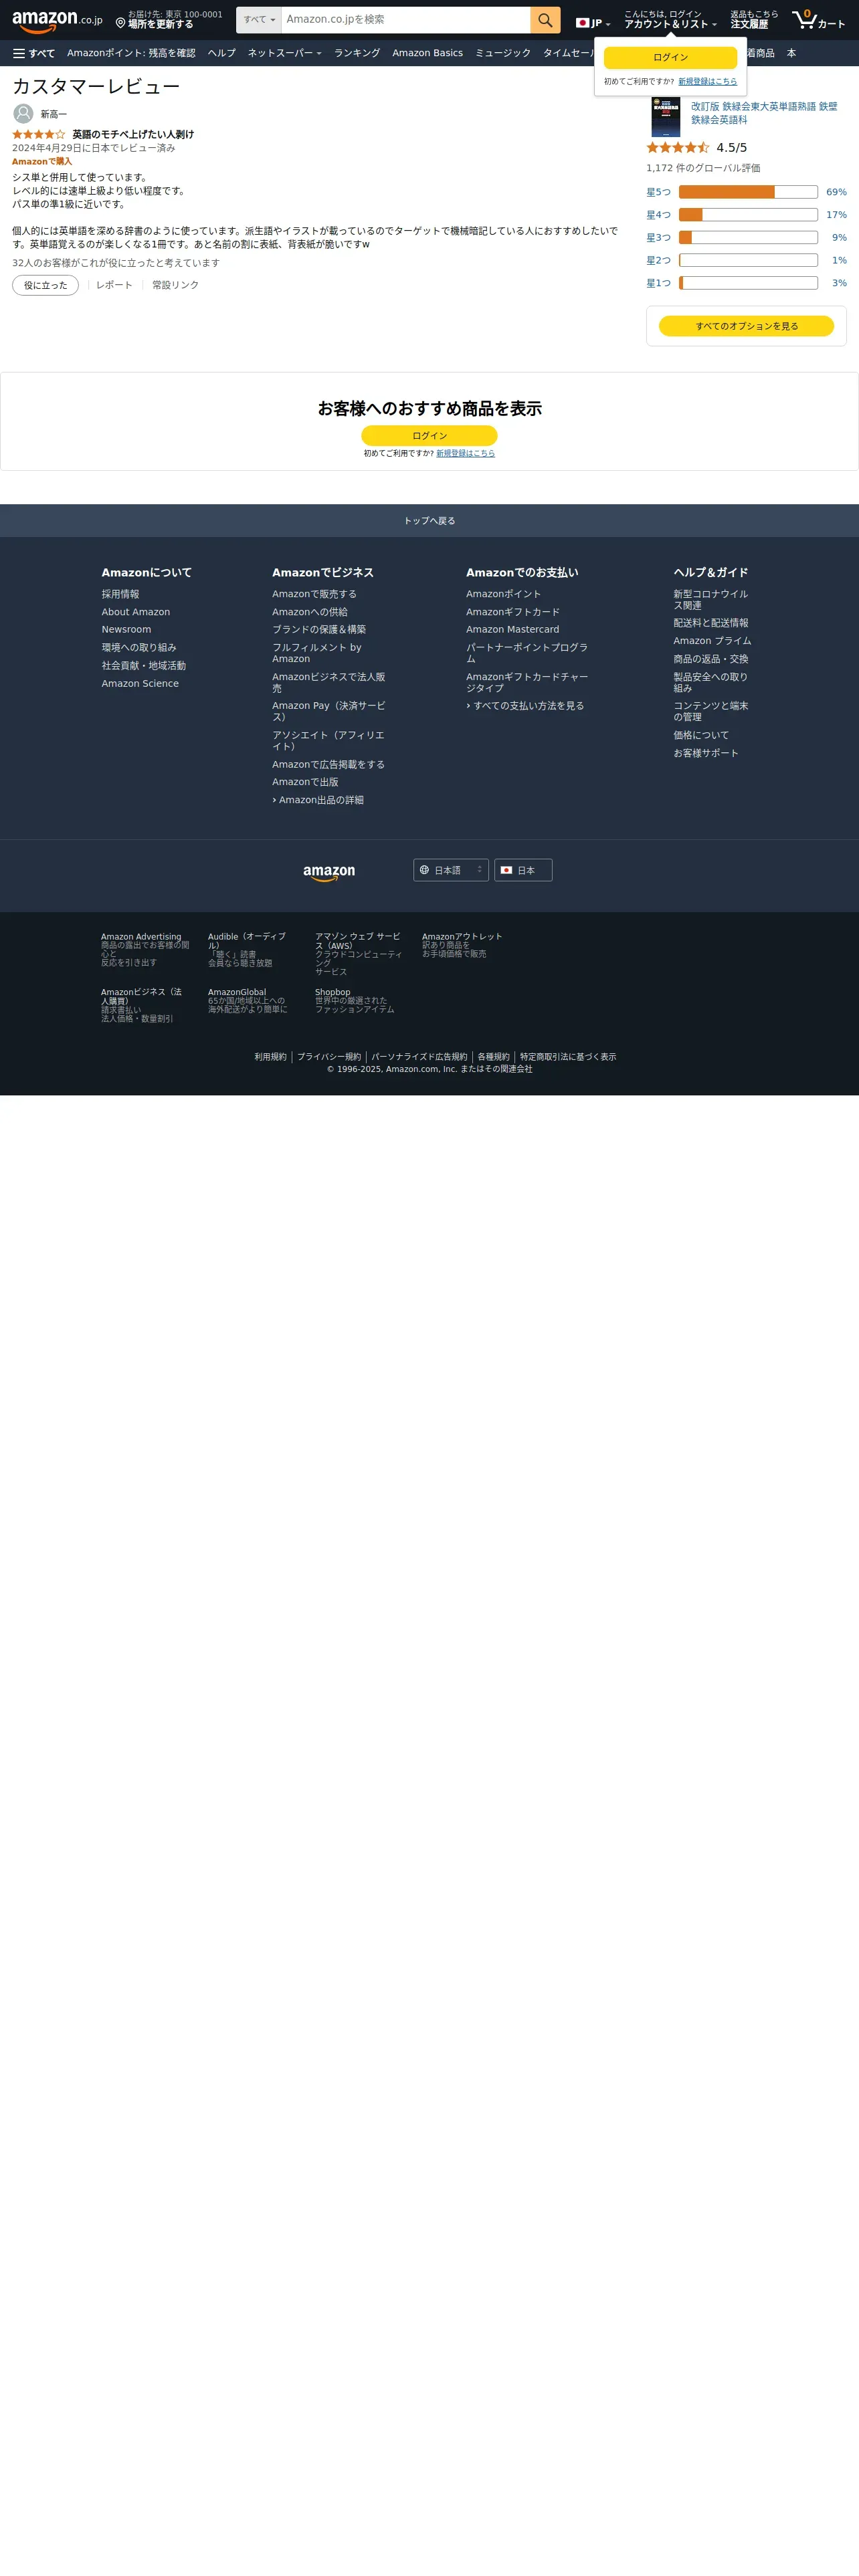Click the Amazon.co.jp logo in header
This screenshot has width=859, height=2576.
click(57, 21)
